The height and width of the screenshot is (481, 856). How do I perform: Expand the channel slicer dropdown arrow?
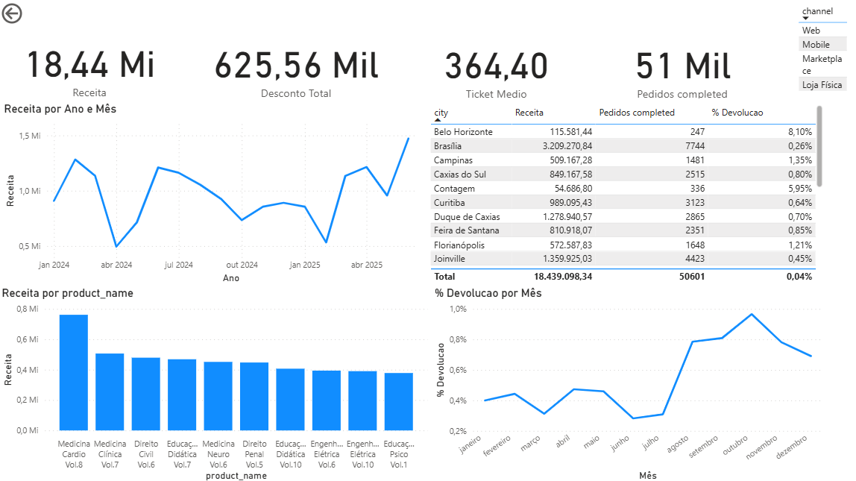pos(805,19)
